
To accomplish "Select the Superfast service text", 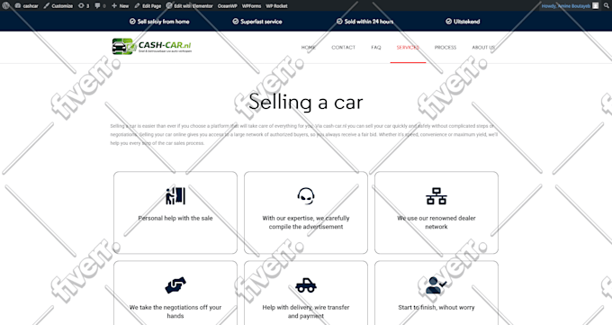I will (x=261, y=22).
